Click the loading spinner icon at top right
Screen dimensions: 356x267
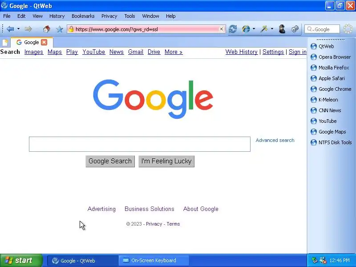348,29
